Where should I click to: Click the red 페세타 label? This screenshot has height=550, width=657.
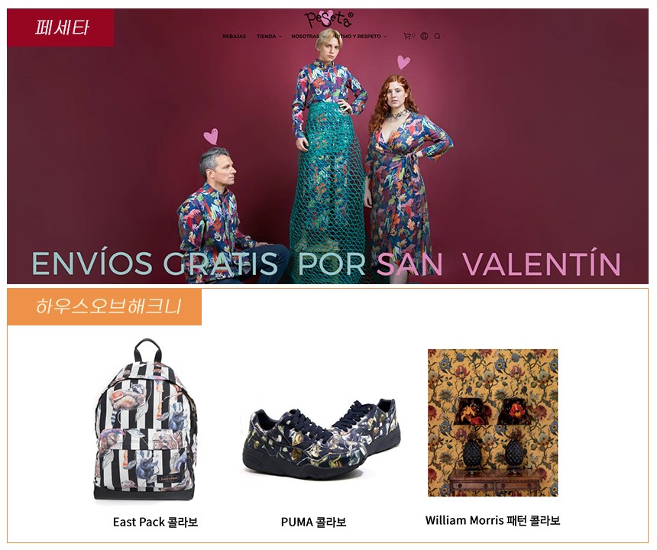point(60,27)
